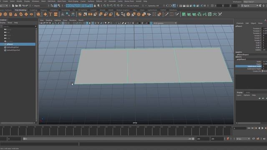Click the polygon Type text tool icon
267x150 pixels.
pos(50,15)
